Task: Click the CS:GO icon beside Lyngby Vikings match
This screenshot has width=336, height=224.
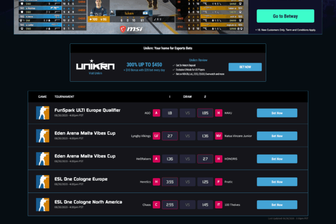Action: 42,136
